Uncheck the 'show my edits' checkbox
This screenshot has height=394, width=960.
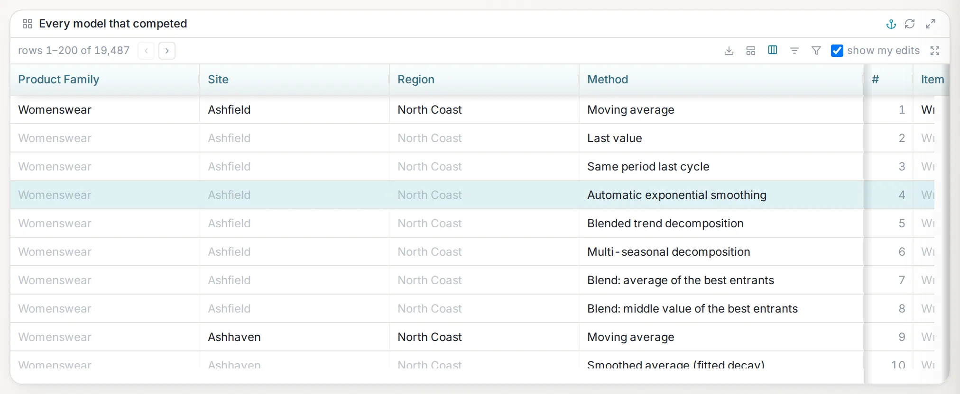point(837,51)
